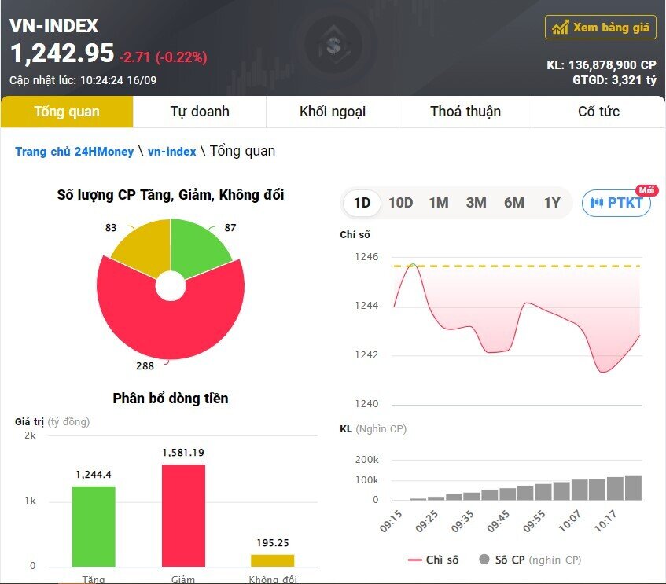Click the Cập nhật lúc update timestamp
The width and height of the screenshot is (666, 584).
click(x=83, y=80)
